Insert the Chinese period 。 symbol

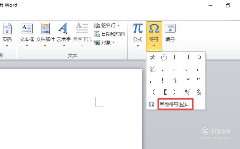click(174, 70)
